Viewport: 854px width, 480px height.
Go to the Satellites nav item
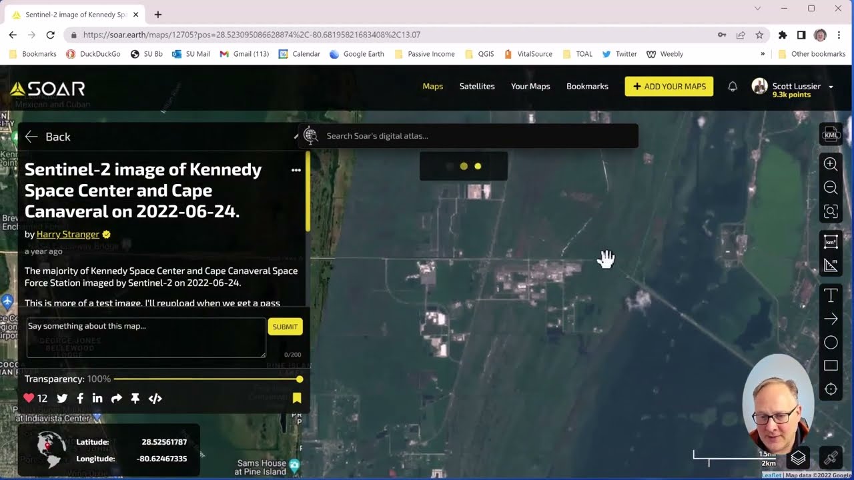[477, 86]
